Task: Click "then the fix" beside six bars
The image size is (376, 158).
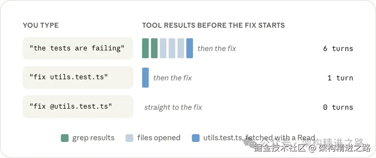Action: (217, 48)
